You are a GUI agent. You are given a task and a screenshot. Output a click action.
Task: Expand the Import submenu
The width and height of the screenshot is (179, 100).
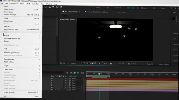point(21,36)
